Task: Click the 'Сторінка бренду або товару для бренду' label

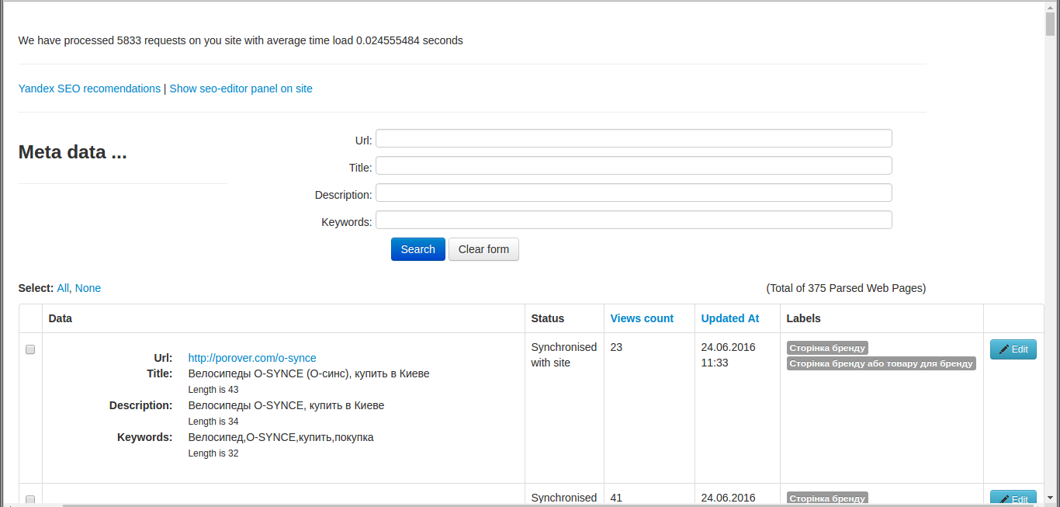Action: tap(881, 363)
